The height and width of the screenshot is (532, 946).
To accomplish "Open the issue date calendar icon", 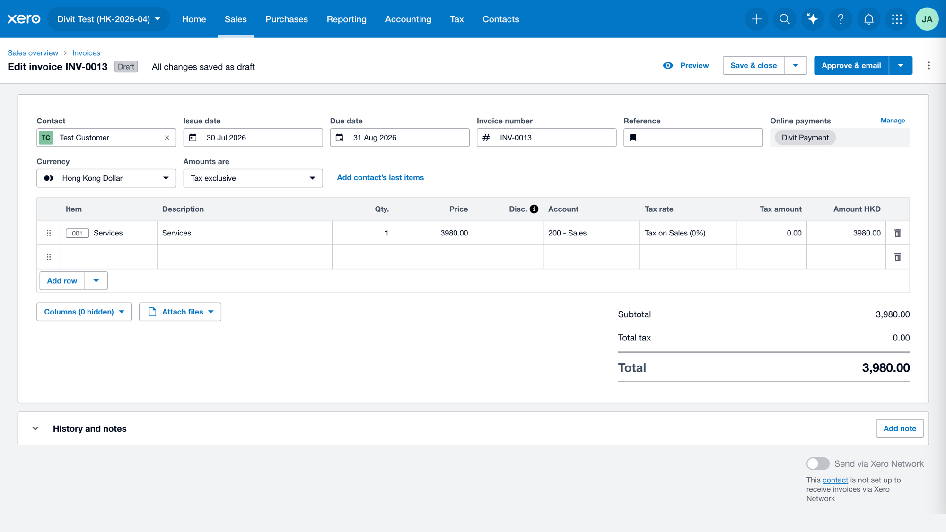I will tap(193, 138).
